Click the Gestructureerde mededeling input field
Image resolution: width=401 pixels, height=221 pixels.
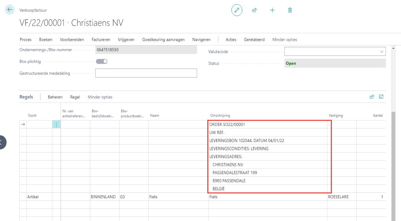pyautogui.click(x=146, y=73)
